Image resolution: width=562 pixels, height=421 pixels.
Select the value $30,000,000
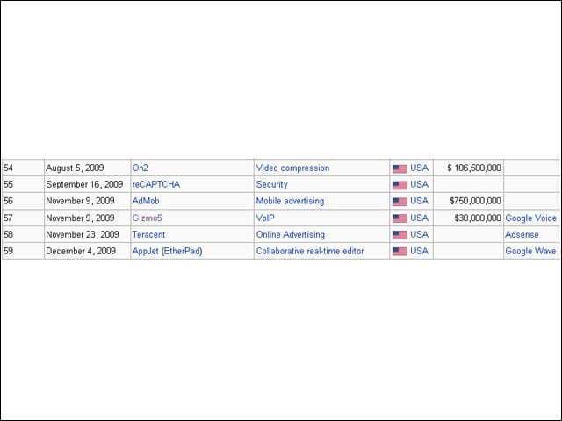click(x=478, y=218)
